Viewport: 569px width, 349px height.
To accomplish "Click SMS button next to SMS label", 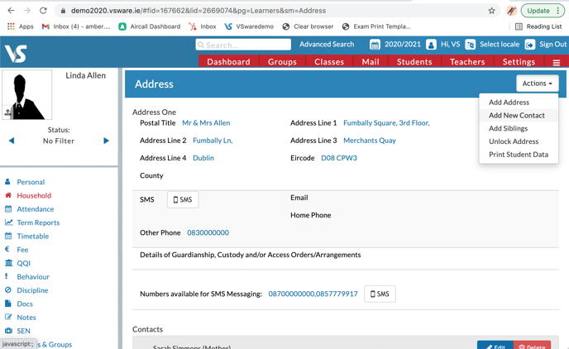I will coord(183,199).
